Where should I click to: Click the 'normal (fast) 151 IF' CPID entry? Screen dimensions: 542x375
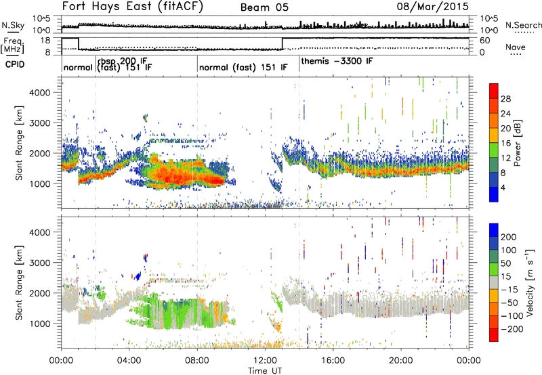point(243,67)
